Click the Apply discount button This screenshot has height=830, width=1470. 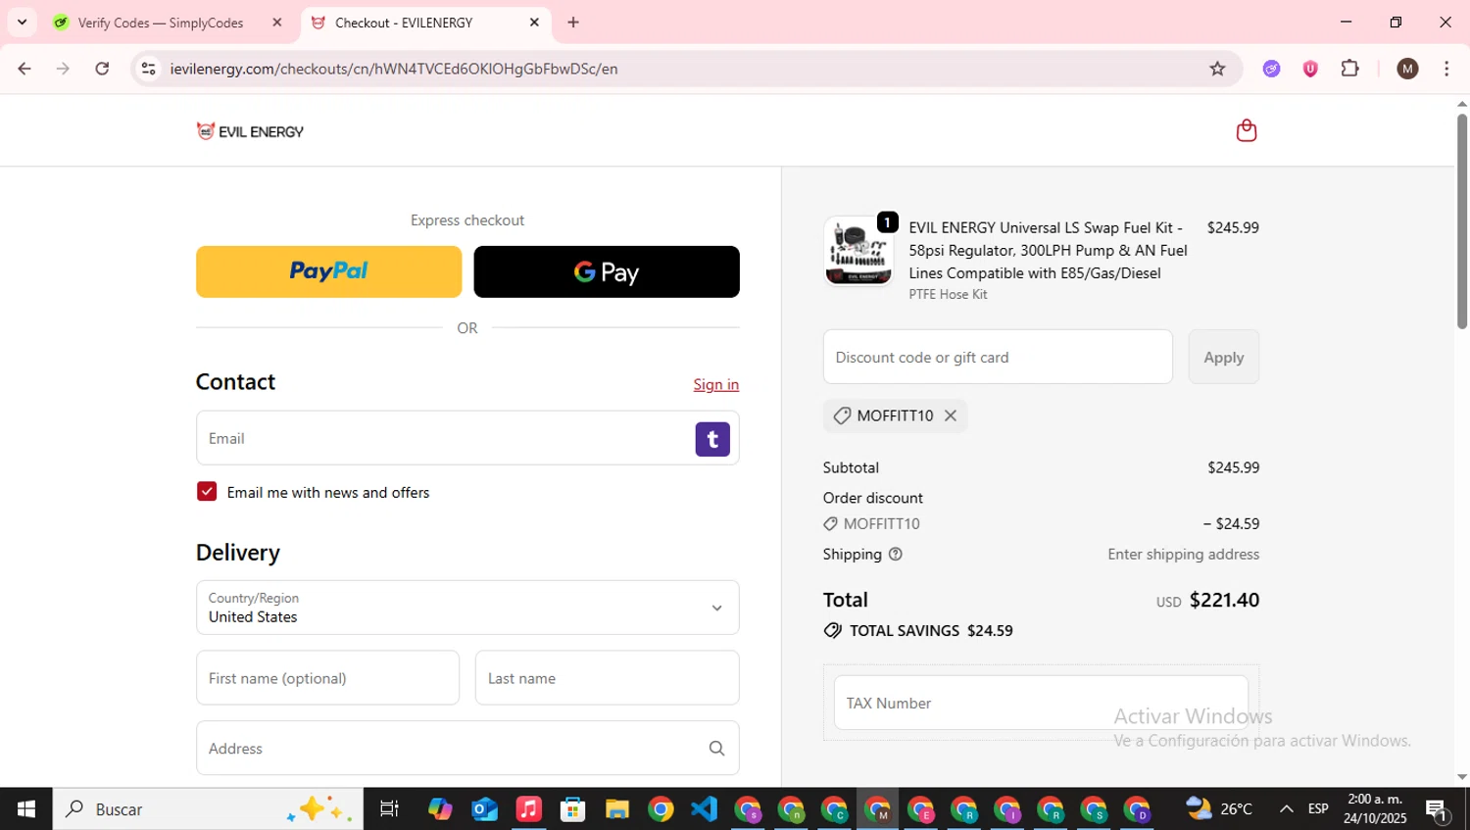pos(1224,358)
